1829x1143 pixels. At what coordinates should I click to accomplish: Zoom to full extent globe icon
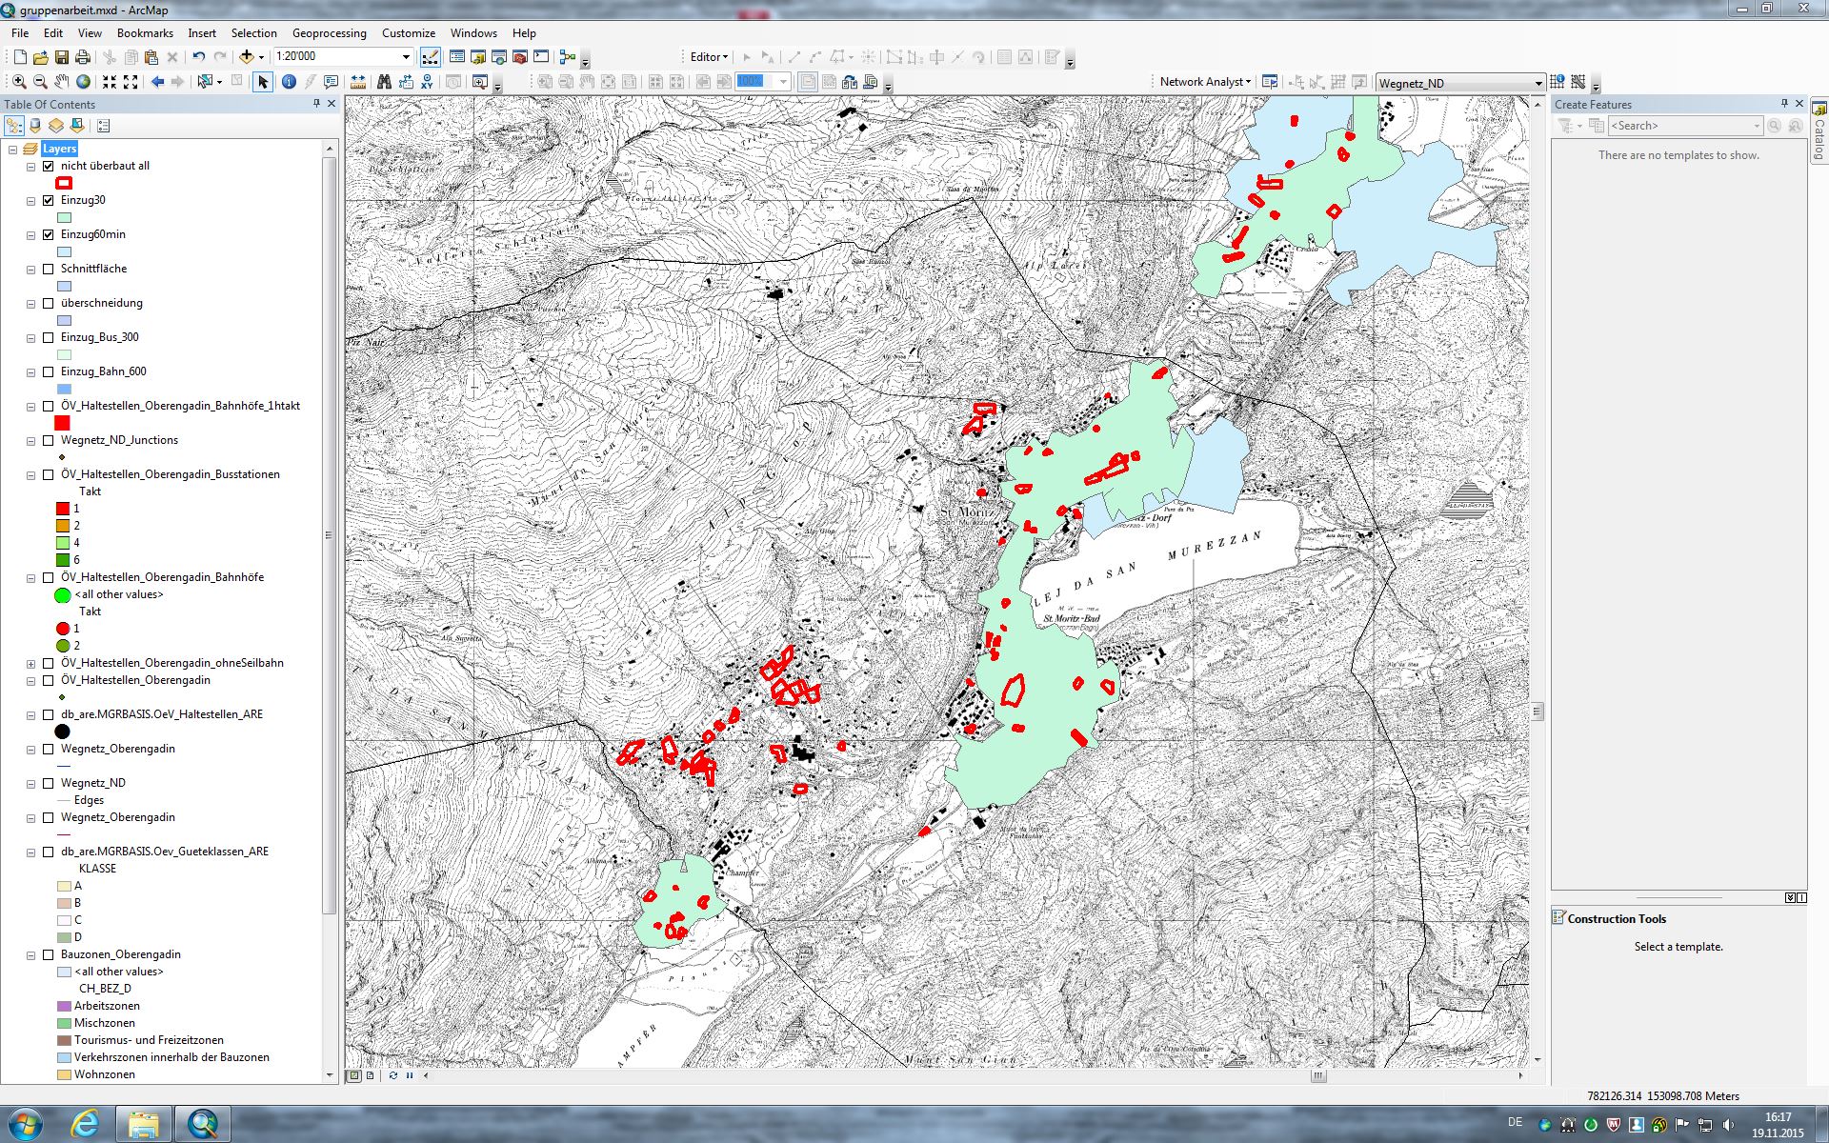pyautogui.click(x=84, y=82)
